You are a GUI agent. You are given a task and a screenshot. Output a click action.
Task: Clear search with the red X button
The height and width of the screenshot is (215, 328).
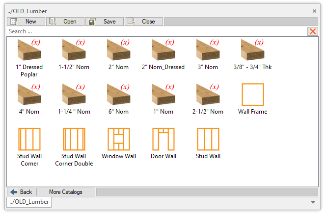(x=312, y=31)
